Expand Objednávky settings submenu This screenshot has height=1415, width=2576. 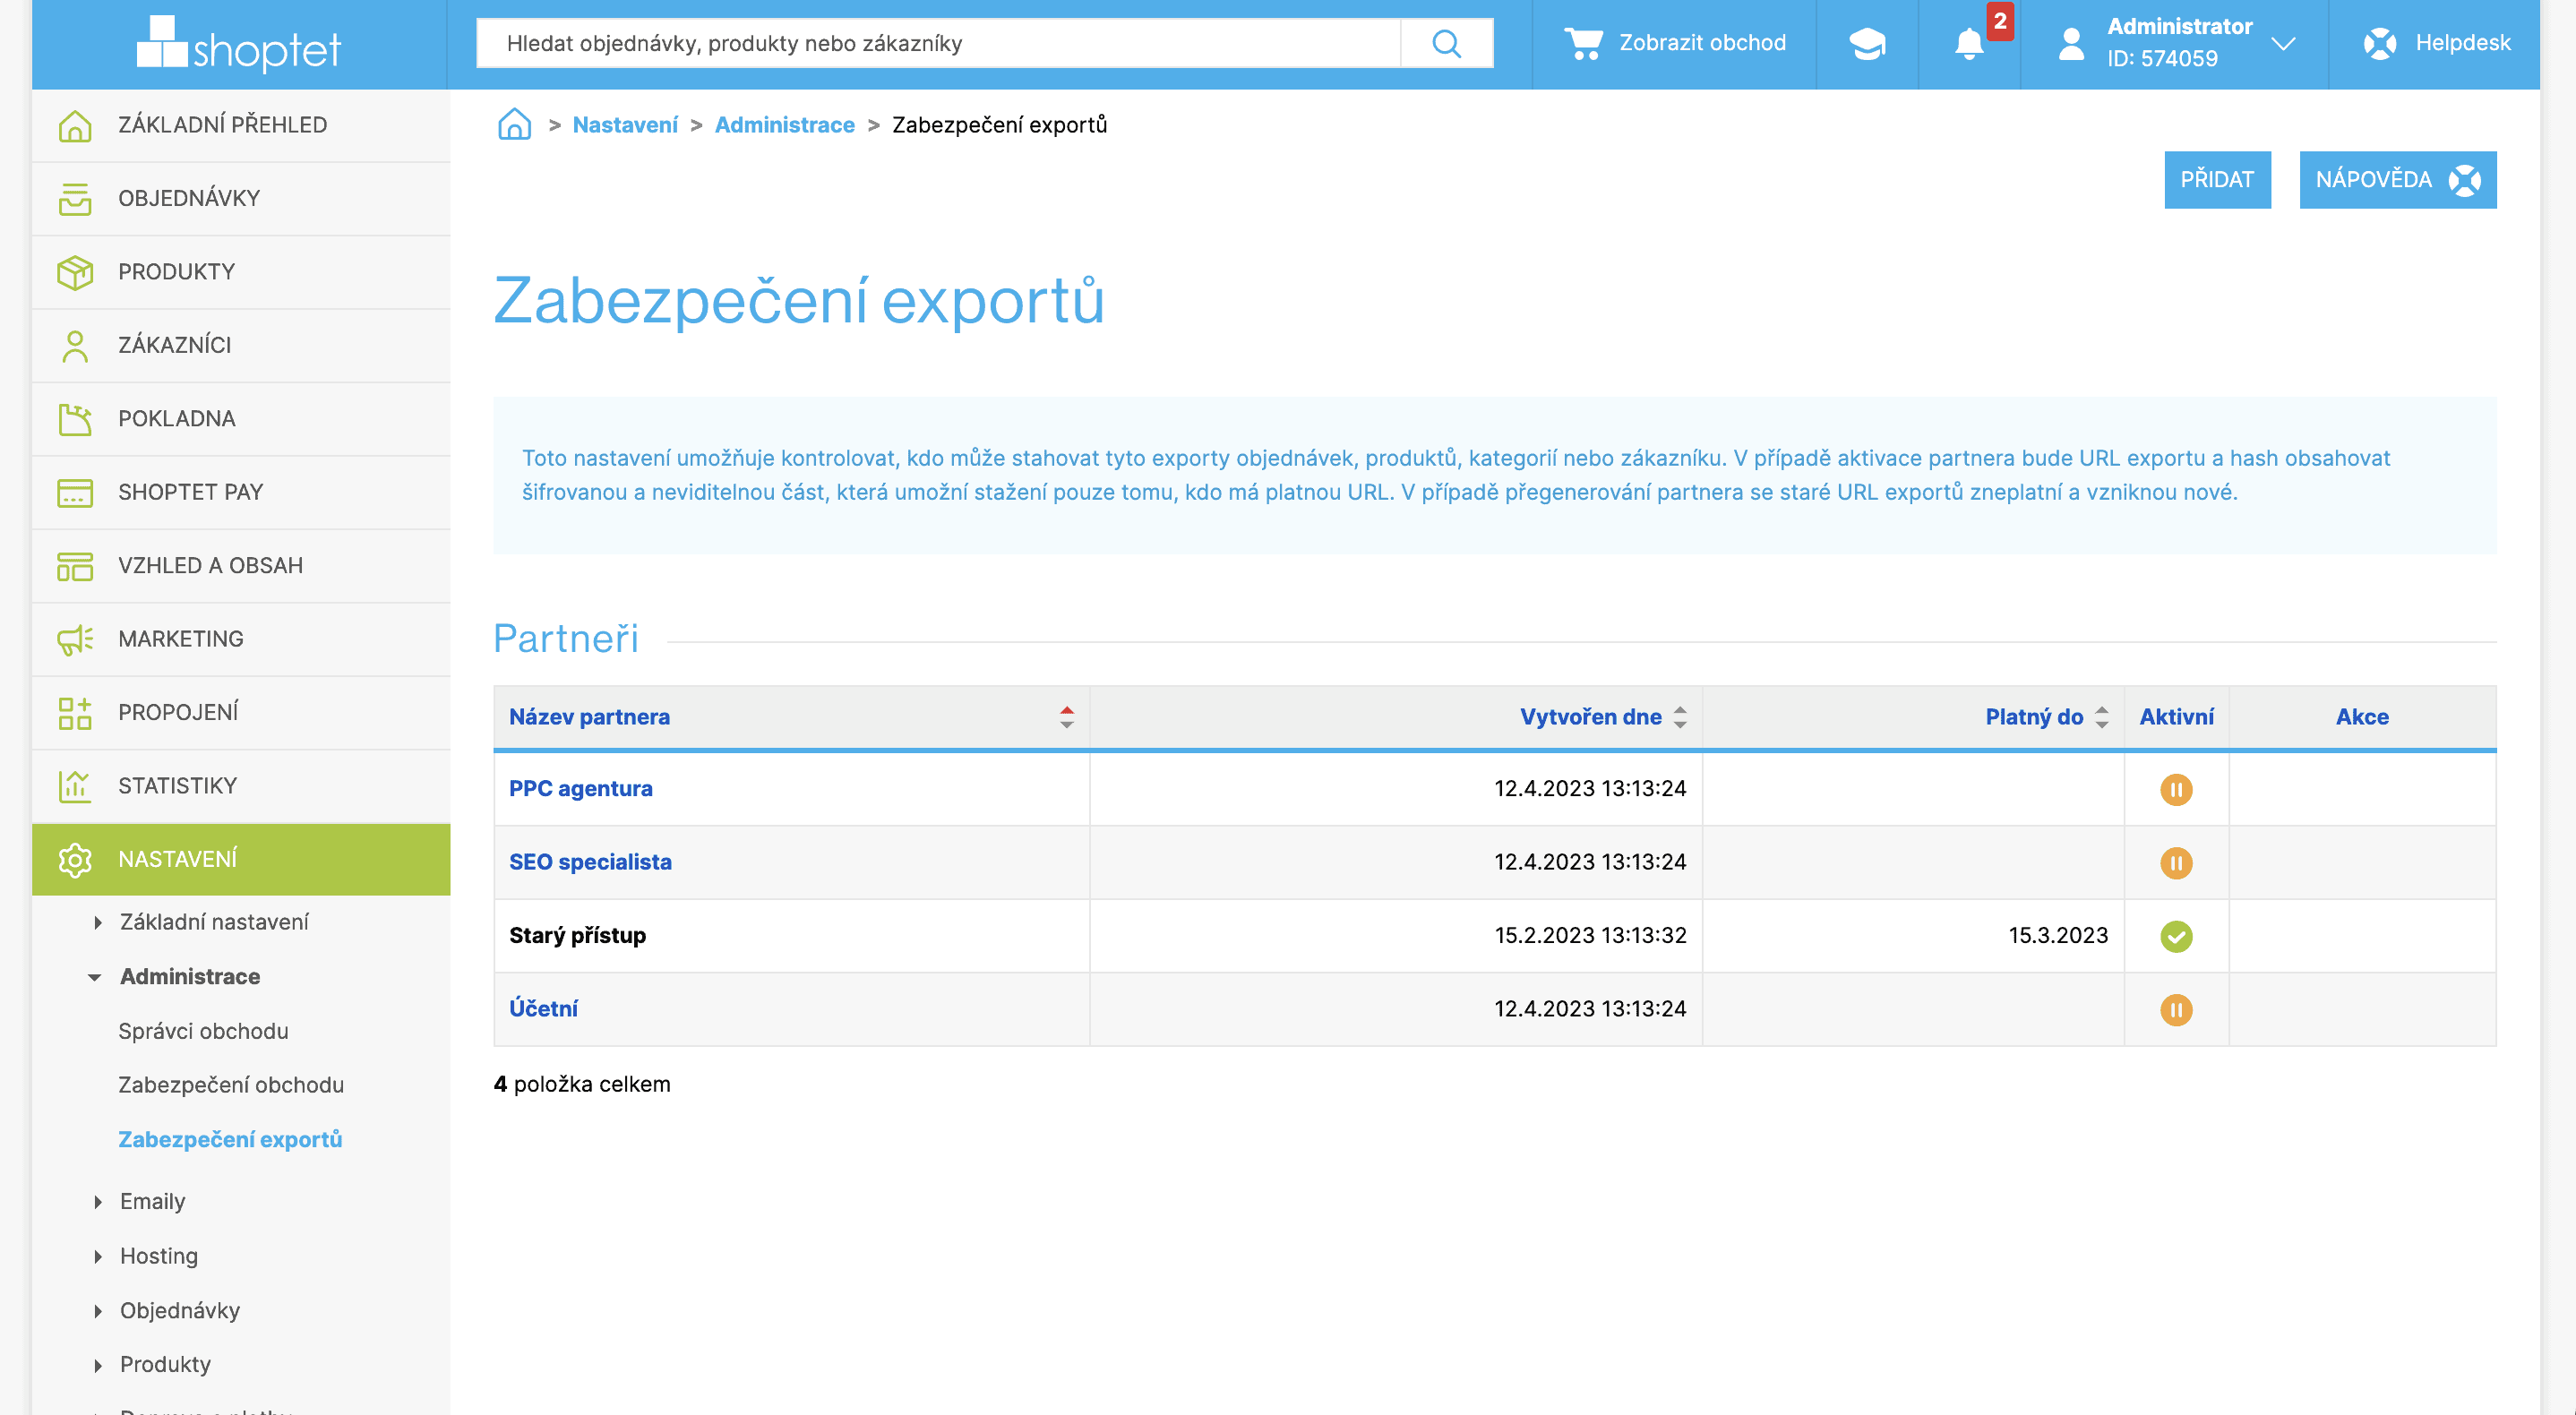click(97, 1310)
